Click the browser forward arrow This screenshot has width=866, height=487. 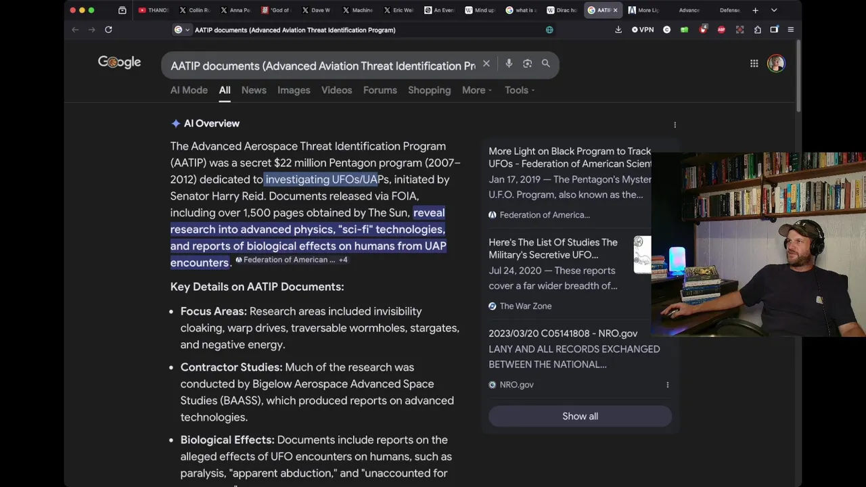[92, 30]
